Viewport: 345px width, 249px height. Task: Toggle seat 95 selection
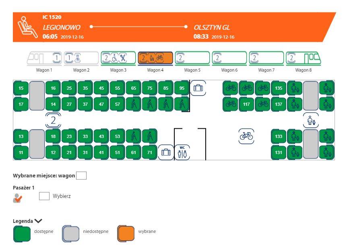182,88
